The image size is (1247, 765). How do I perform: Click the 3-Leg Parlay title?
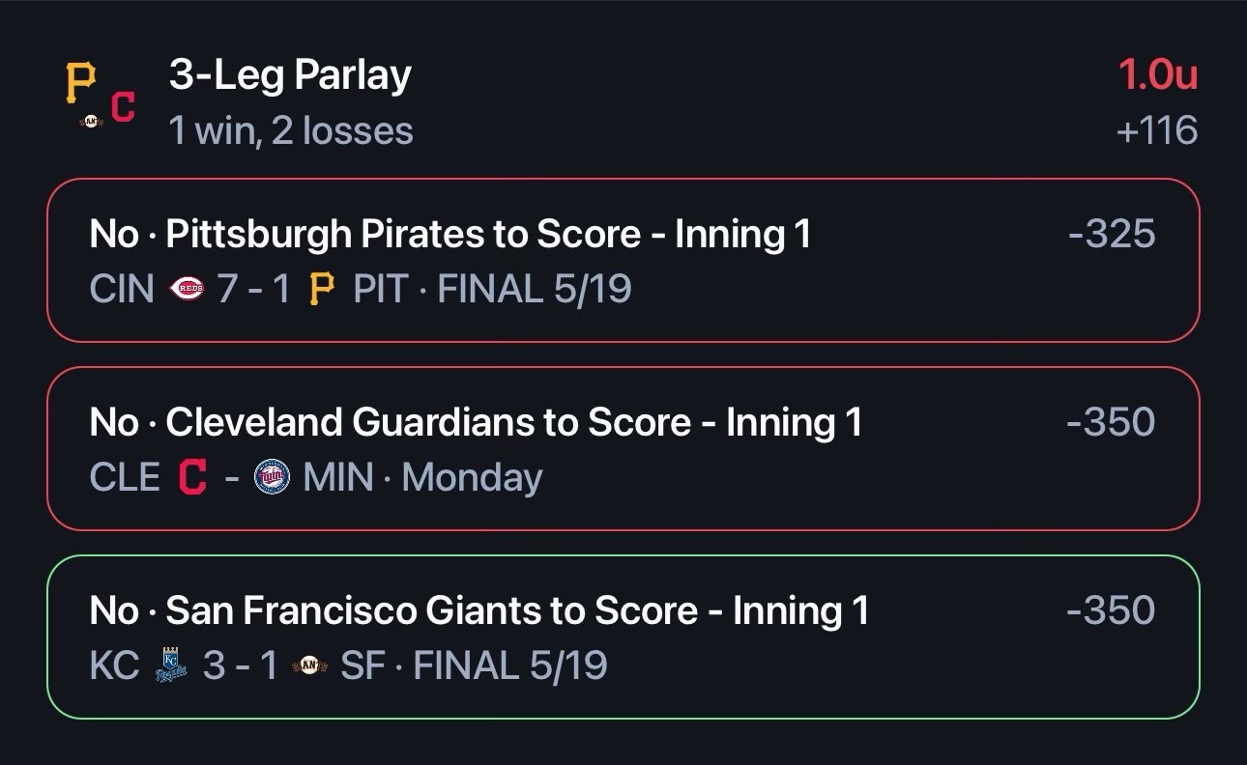point(290,75)
